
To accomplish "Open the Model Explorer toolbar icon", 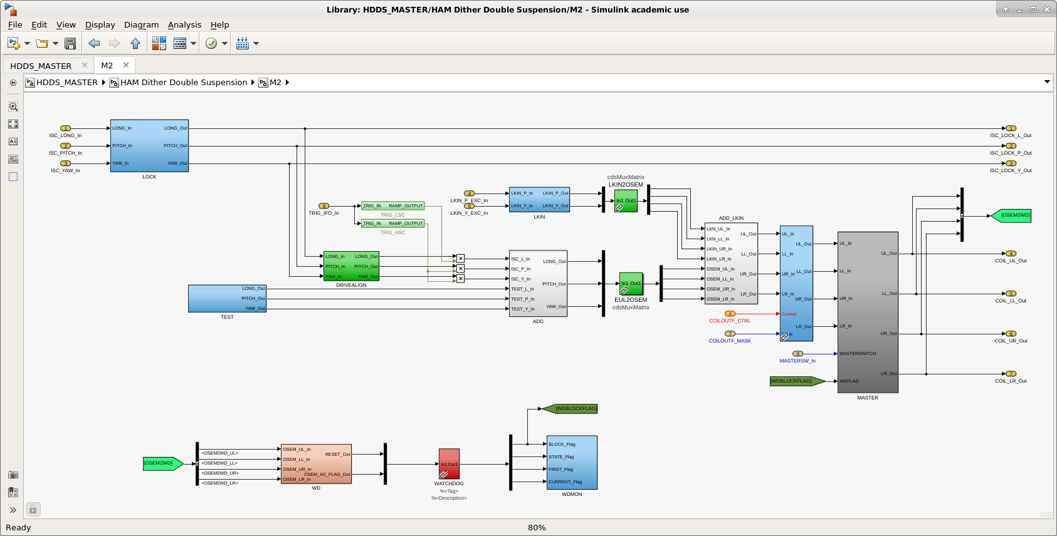I will (180, 43).
